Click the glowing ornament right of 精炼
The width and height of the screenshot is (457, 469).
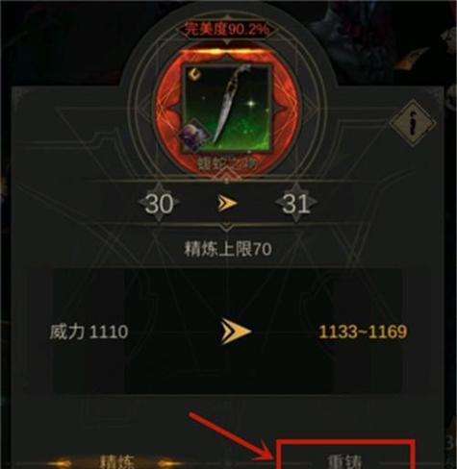[170, 463]
